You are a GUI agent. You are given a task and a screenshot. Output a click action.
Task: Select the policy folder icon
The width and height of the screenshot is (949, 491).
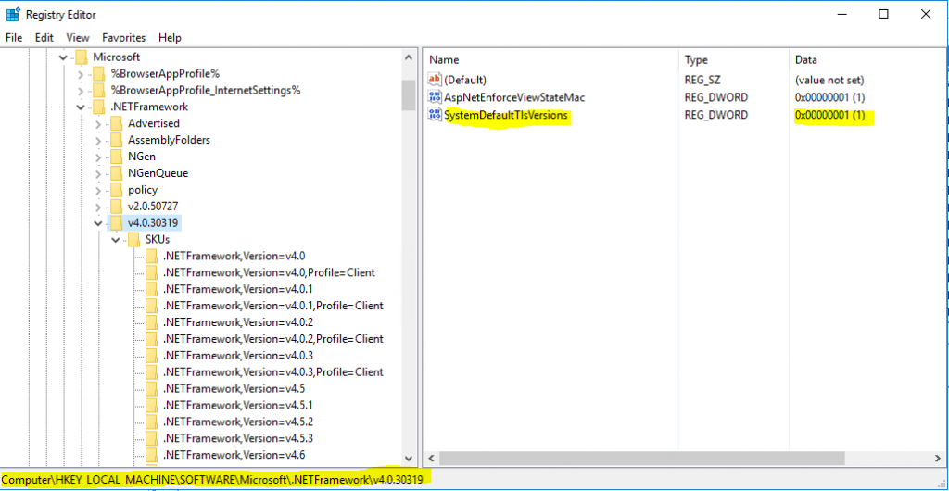pyautogui.click(x=116, y=190)
